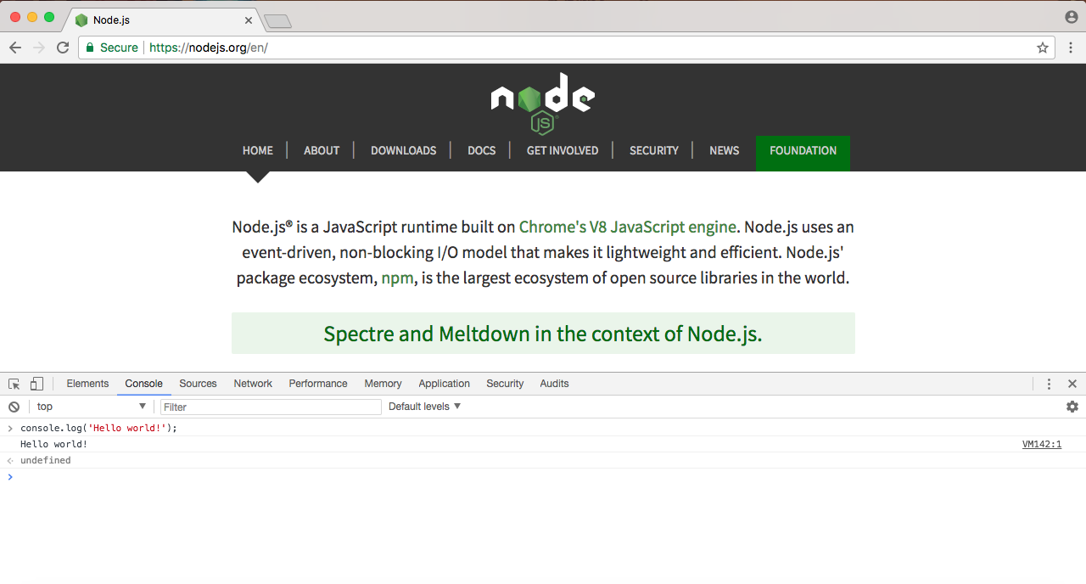Go to the ABOUT page

coord(322,150)
